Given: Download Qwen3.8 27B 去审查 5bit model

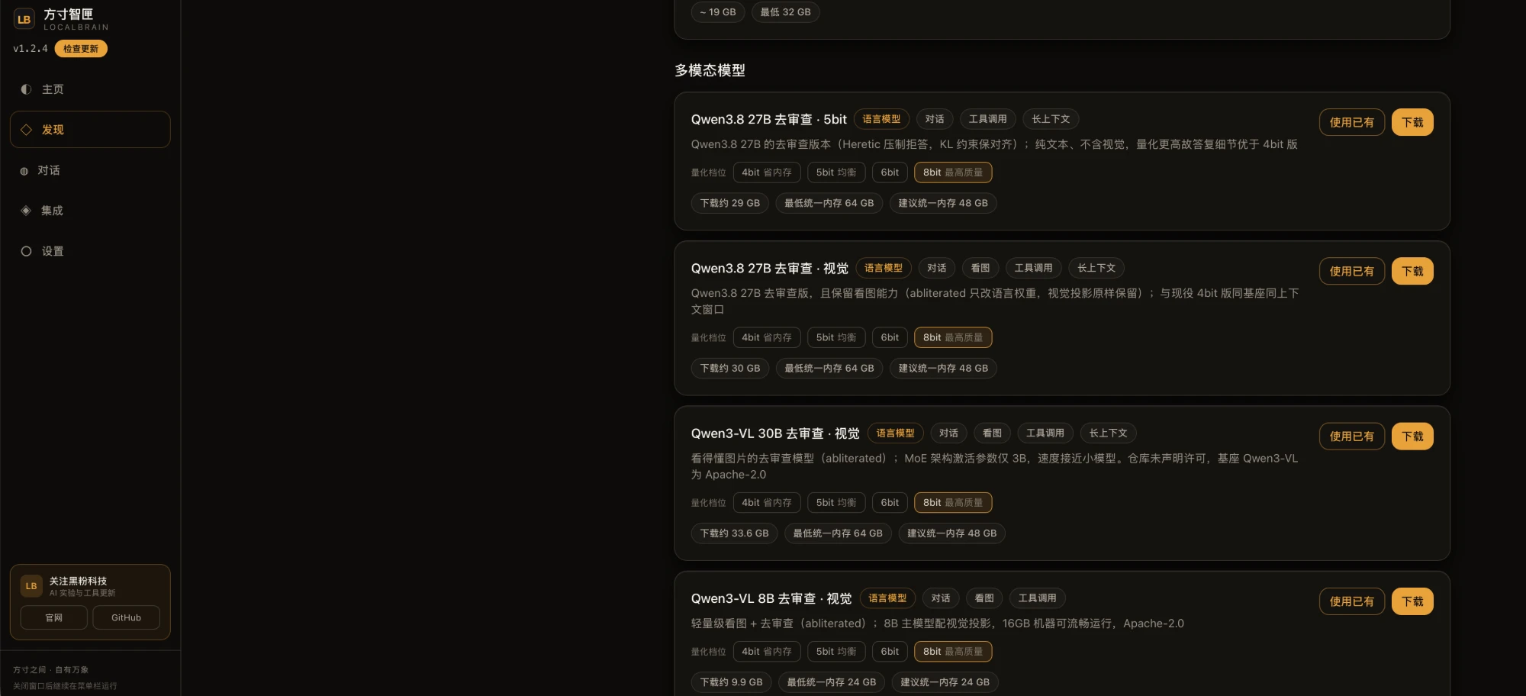Looking at the screenshot, I should pos(1412,122).
